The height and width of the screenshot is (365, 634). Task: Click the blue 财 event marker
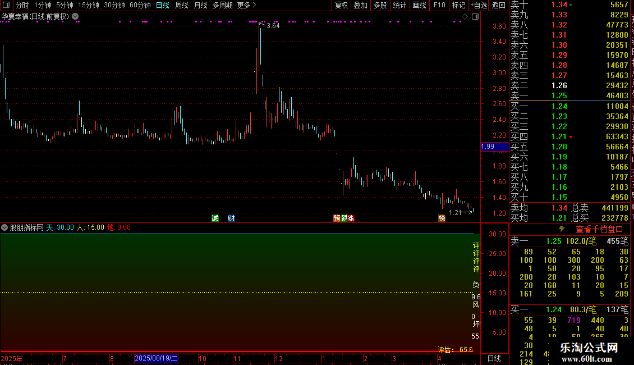coord(231,218)
